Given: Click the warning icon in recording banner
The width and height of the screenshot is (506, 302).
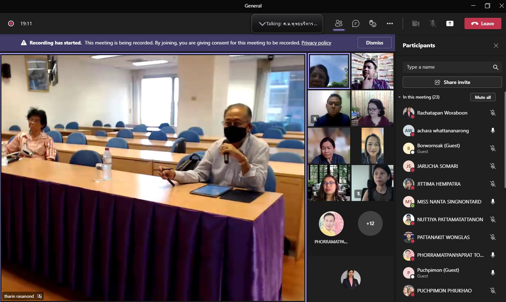Looking at the screenshot, I should click(x=24, y=43).
